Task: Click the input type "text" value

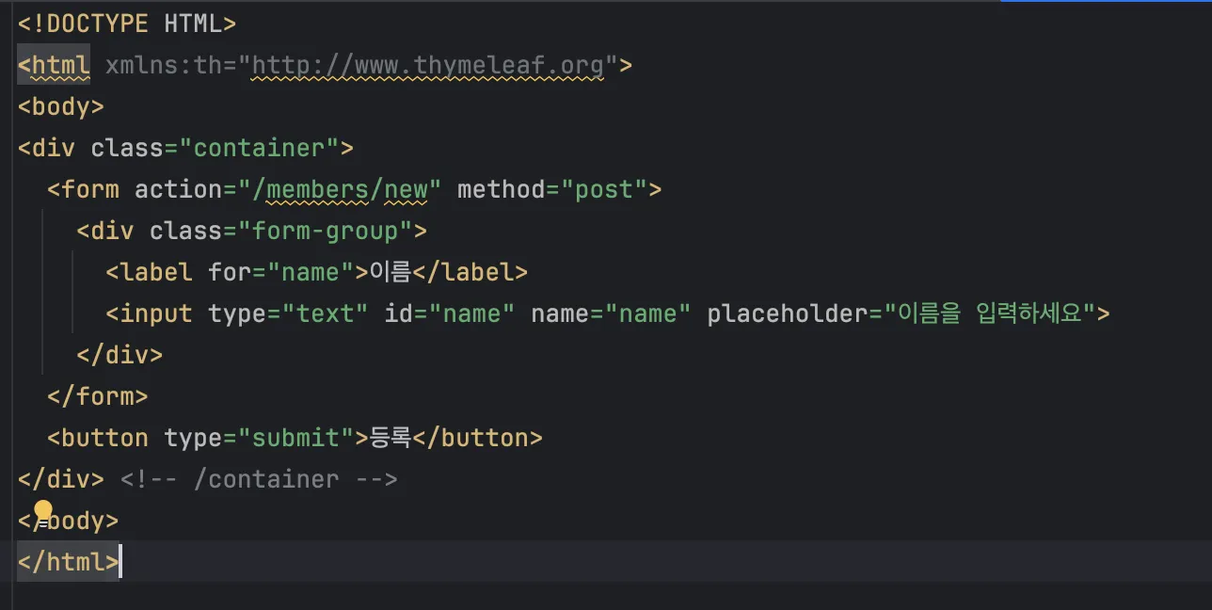Action: 326,313
